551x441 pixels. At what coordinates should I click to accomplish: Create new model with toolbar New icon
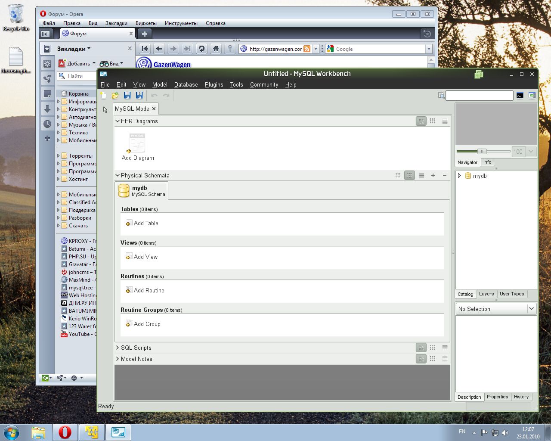(x=103, y=96)
